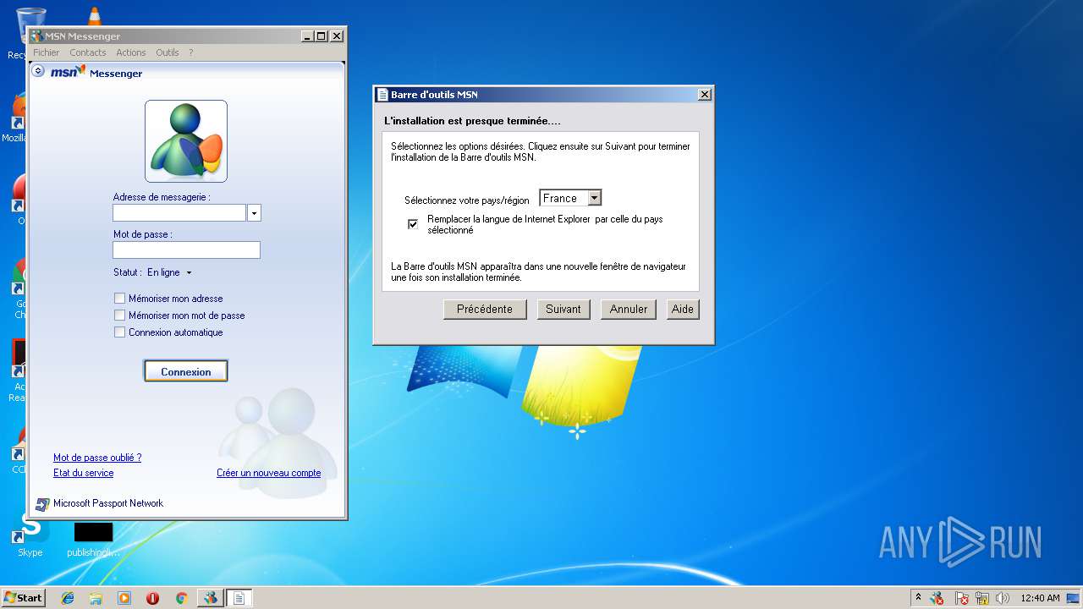This screenshot has width=1083, height=609.
Task: Open the Contacts menu
Action: tap(88, 52)
